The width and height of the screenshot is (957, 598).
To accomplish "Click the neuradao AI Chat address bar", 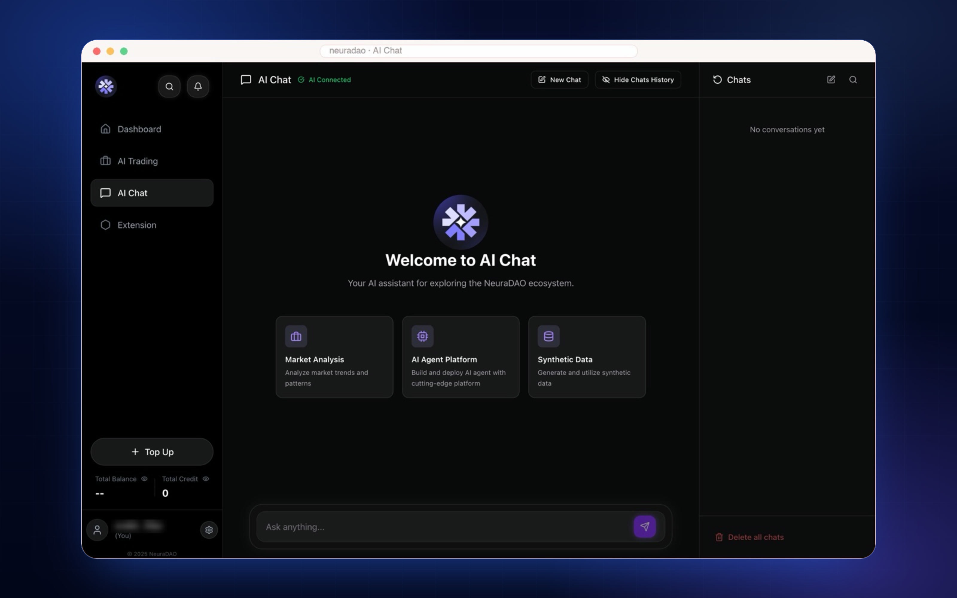I will [x=478, y=51].
